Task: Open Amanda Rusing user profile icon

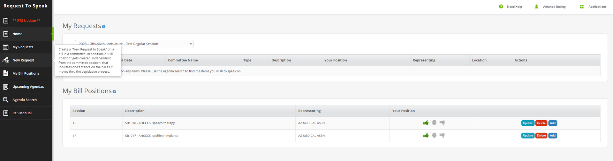Action: coord(536,7)
